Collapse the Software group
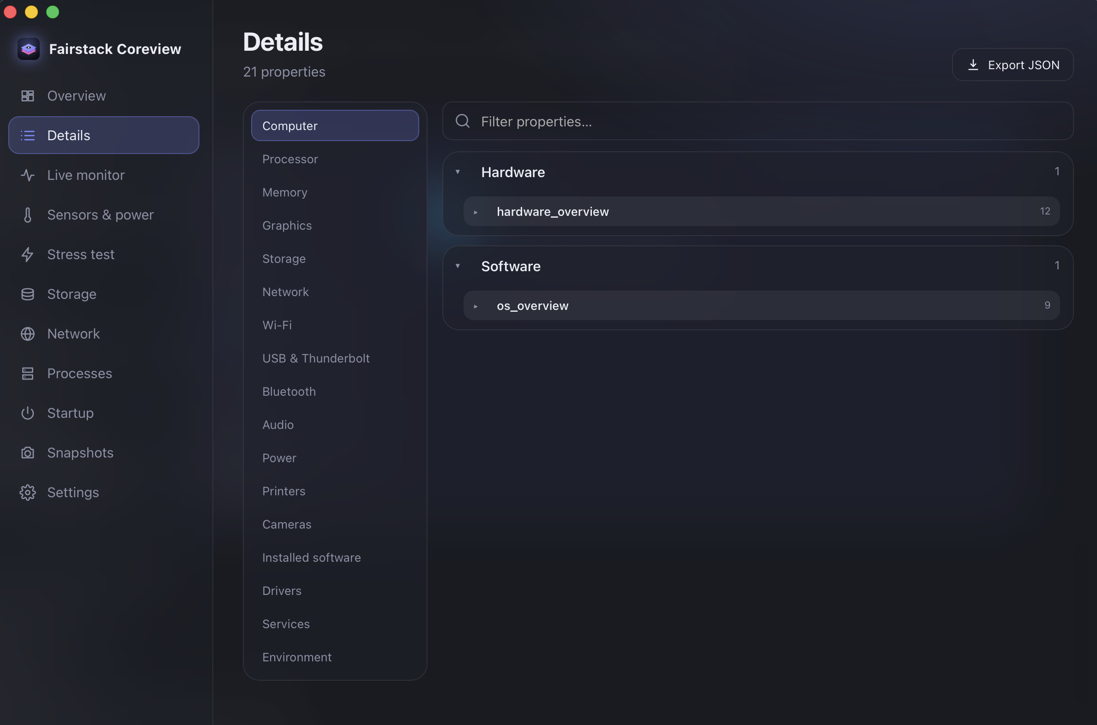1097x725 pixels. coord(458,266)
